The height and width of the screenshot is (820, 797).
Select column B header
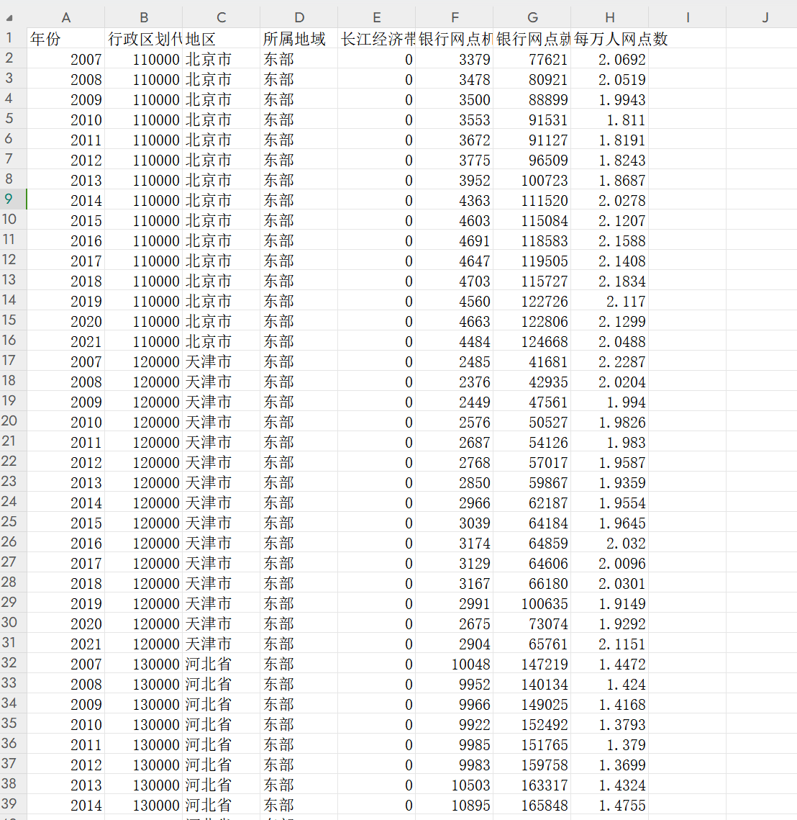144,17
